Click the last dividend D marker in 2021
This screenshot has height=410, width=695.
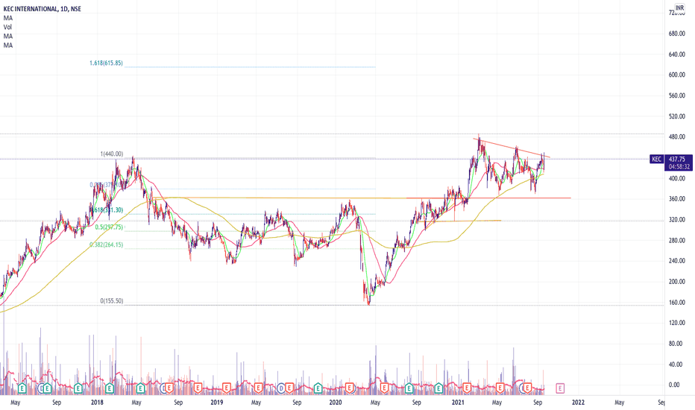523,388
